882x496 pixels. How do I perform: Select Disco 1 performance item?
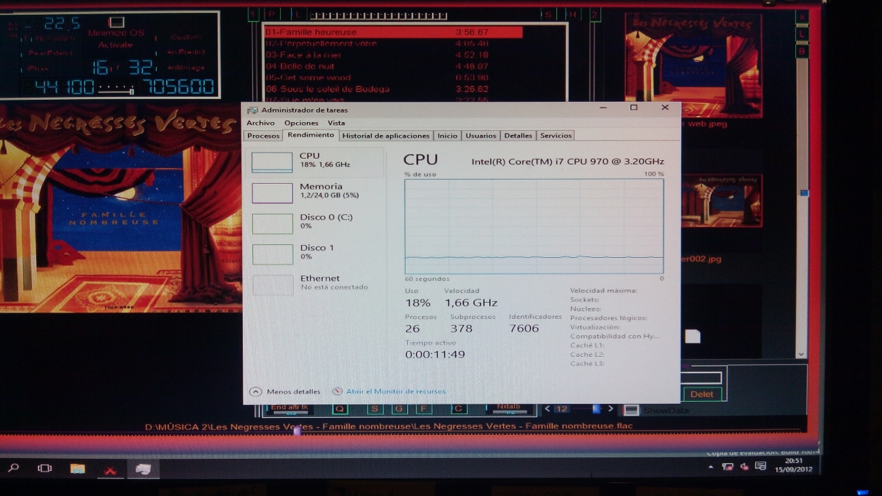point(315,254)
